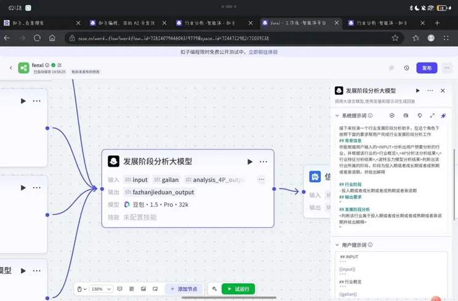Image resolution: width=458 pixels, height=301 pixels.
Task: Click the fenxi workflow logo icon
Action: pyautogui.click(x=23, y=68)
